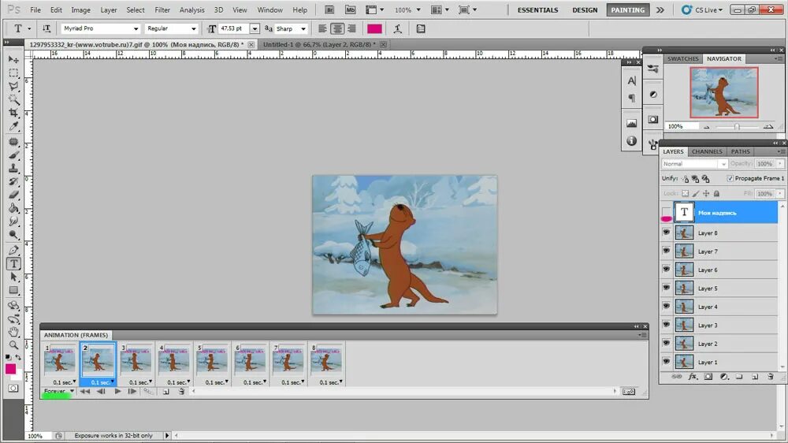The width and height of the screenshot is (788, 443).
Task: Switch to the Swatches tab
Action: pos(682,59)
